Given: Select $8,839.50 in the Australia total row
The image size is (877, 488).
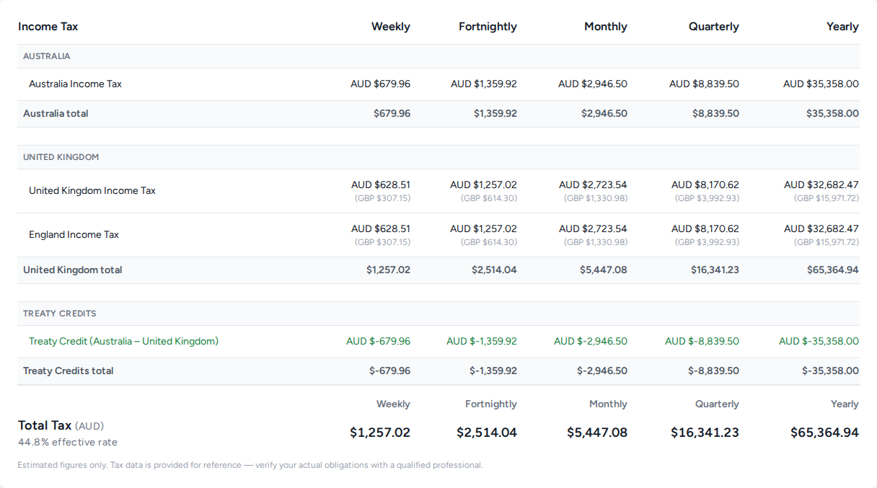Looking at the screenshot, I should tap(715, 114).
